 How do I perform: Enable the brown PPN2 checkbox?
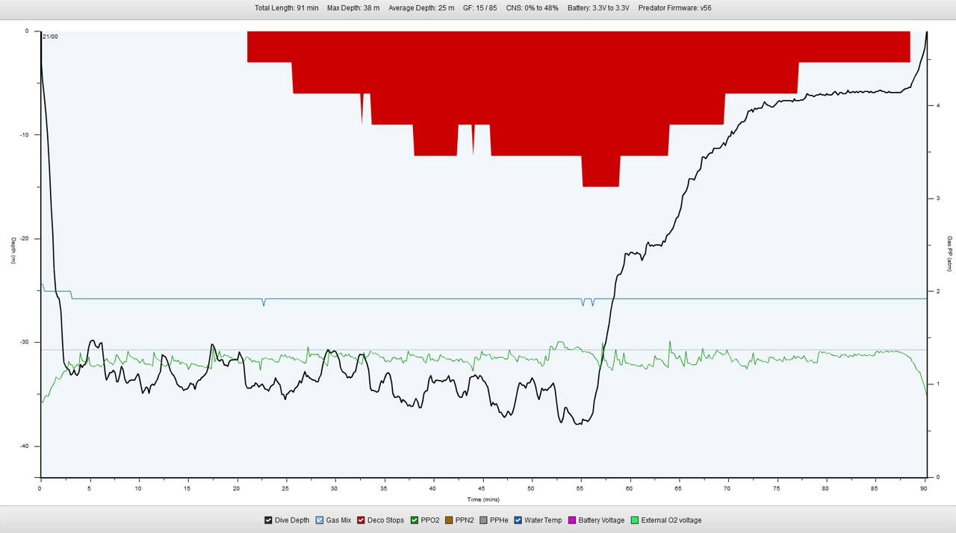point(449,520)
